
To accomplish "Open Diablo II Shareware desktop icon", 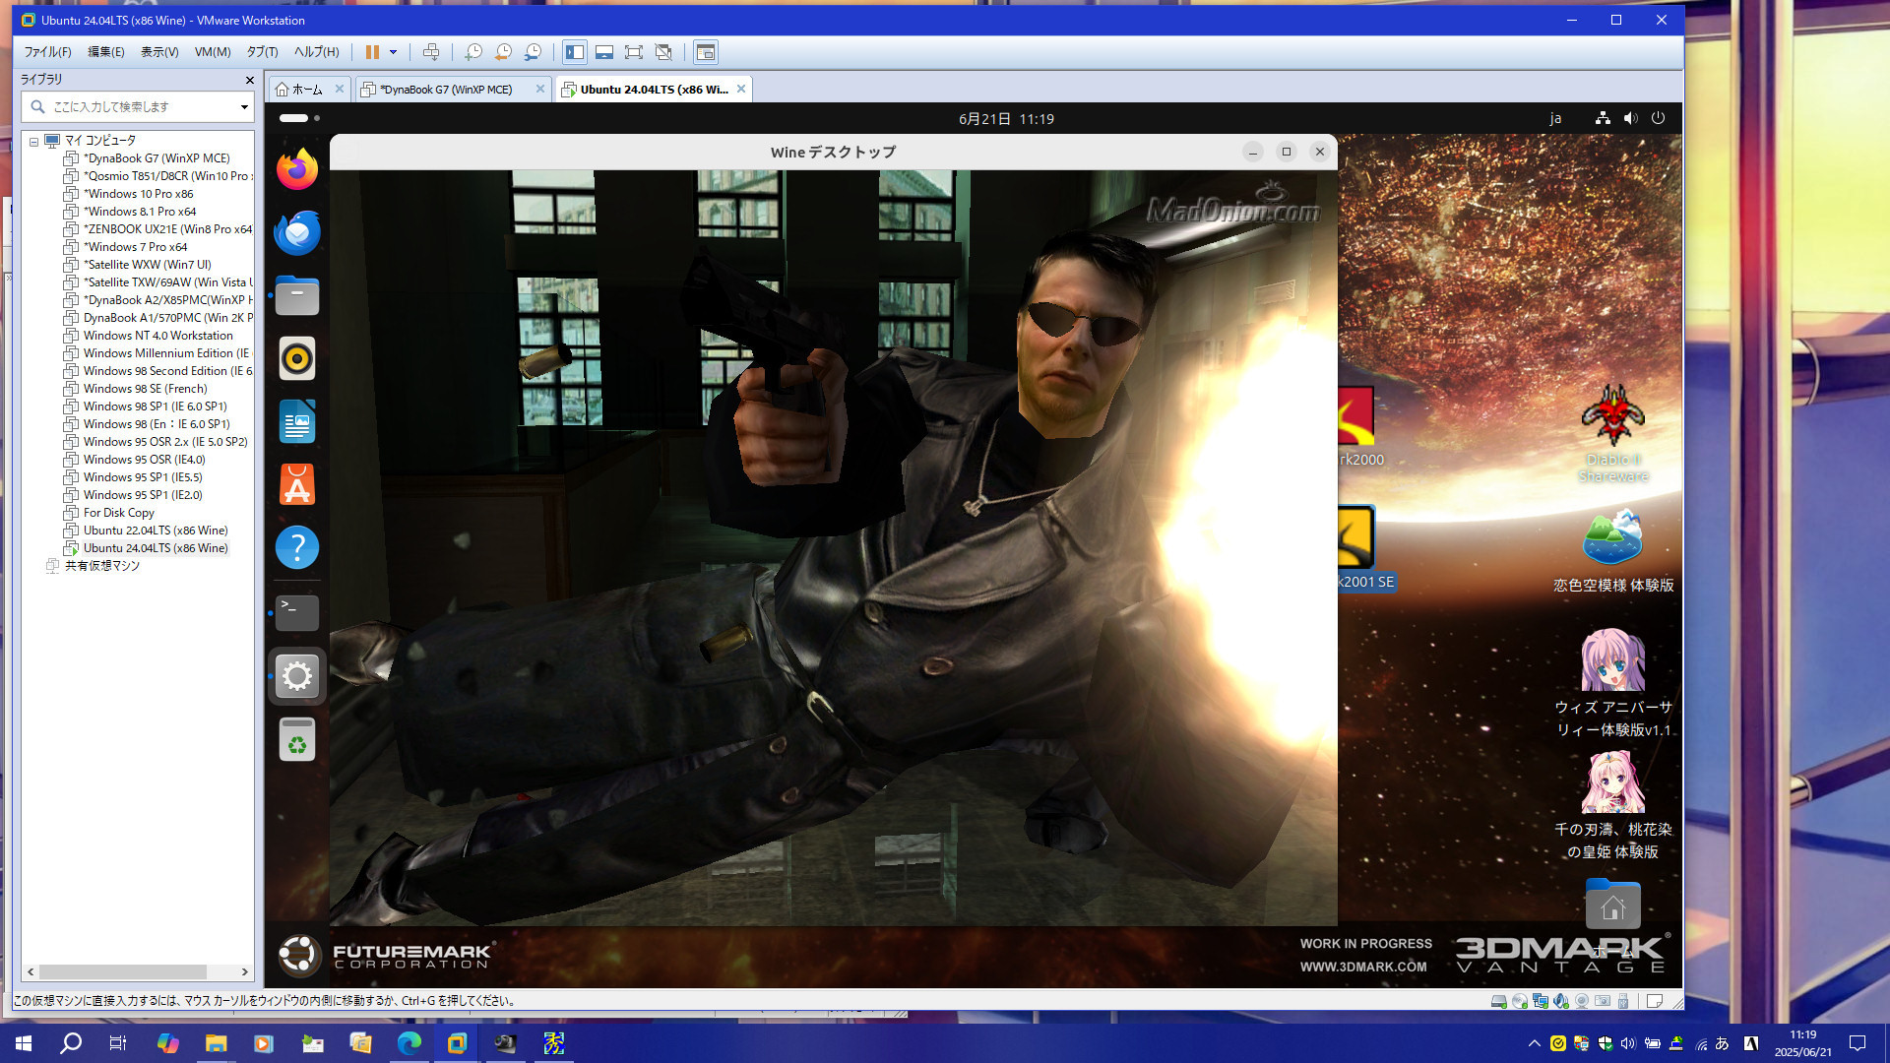I will click(x=1612, y=433).
